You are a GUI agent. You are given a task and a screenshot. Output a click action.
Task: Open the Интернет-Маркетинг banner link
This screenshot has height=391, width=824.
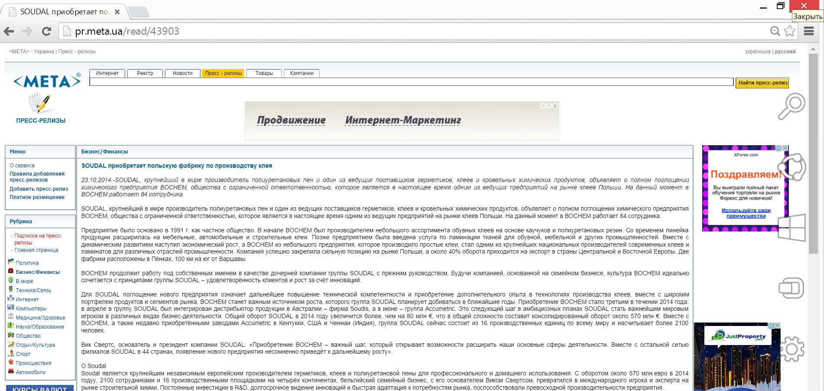coord(403,120)
